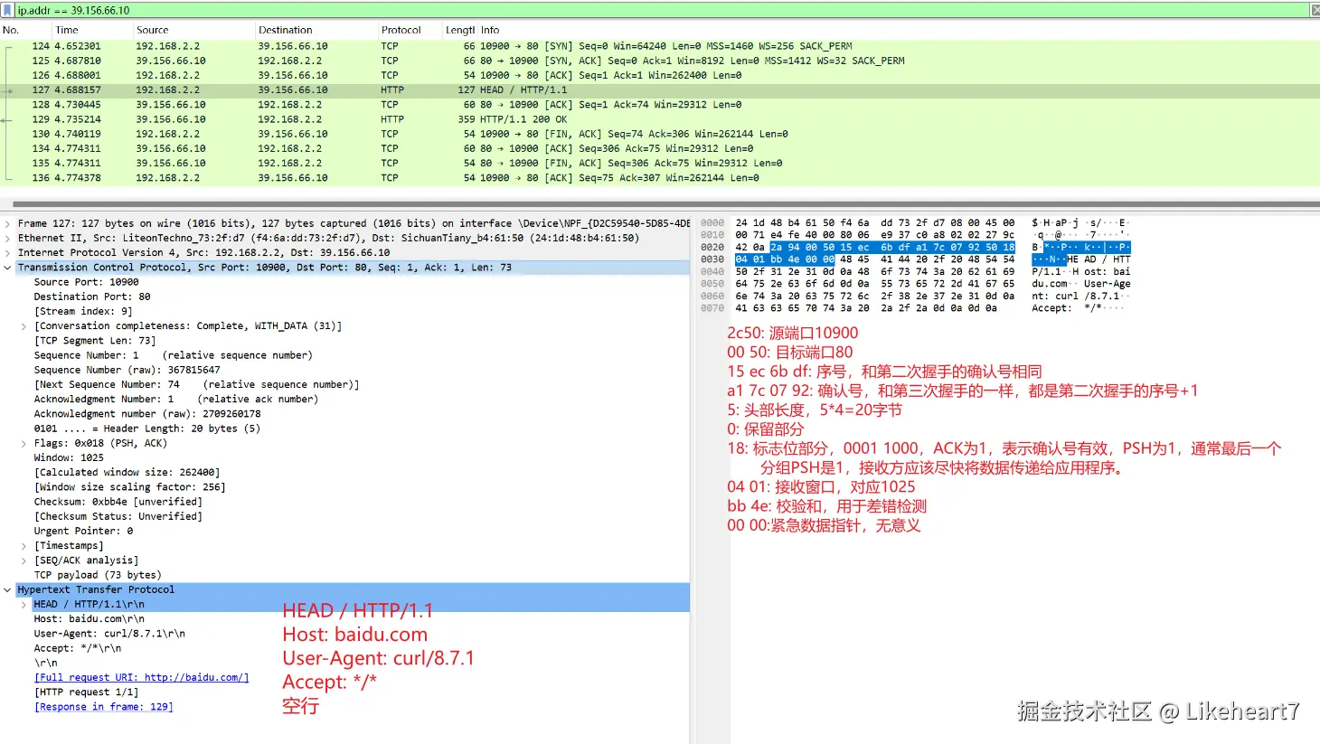Select the [Stream index: 9] field
This screenshot has width=1320, height=744.
click(x=83, y=312)
